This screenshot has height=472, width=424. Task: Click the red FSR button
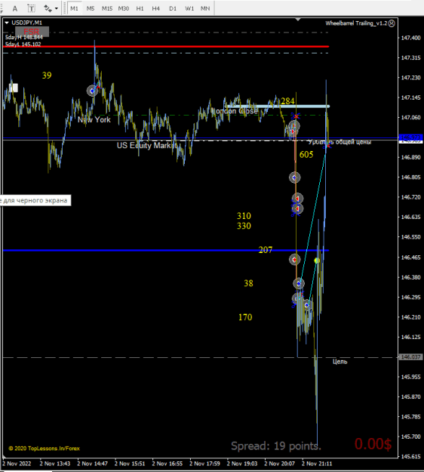coord(32,32)
